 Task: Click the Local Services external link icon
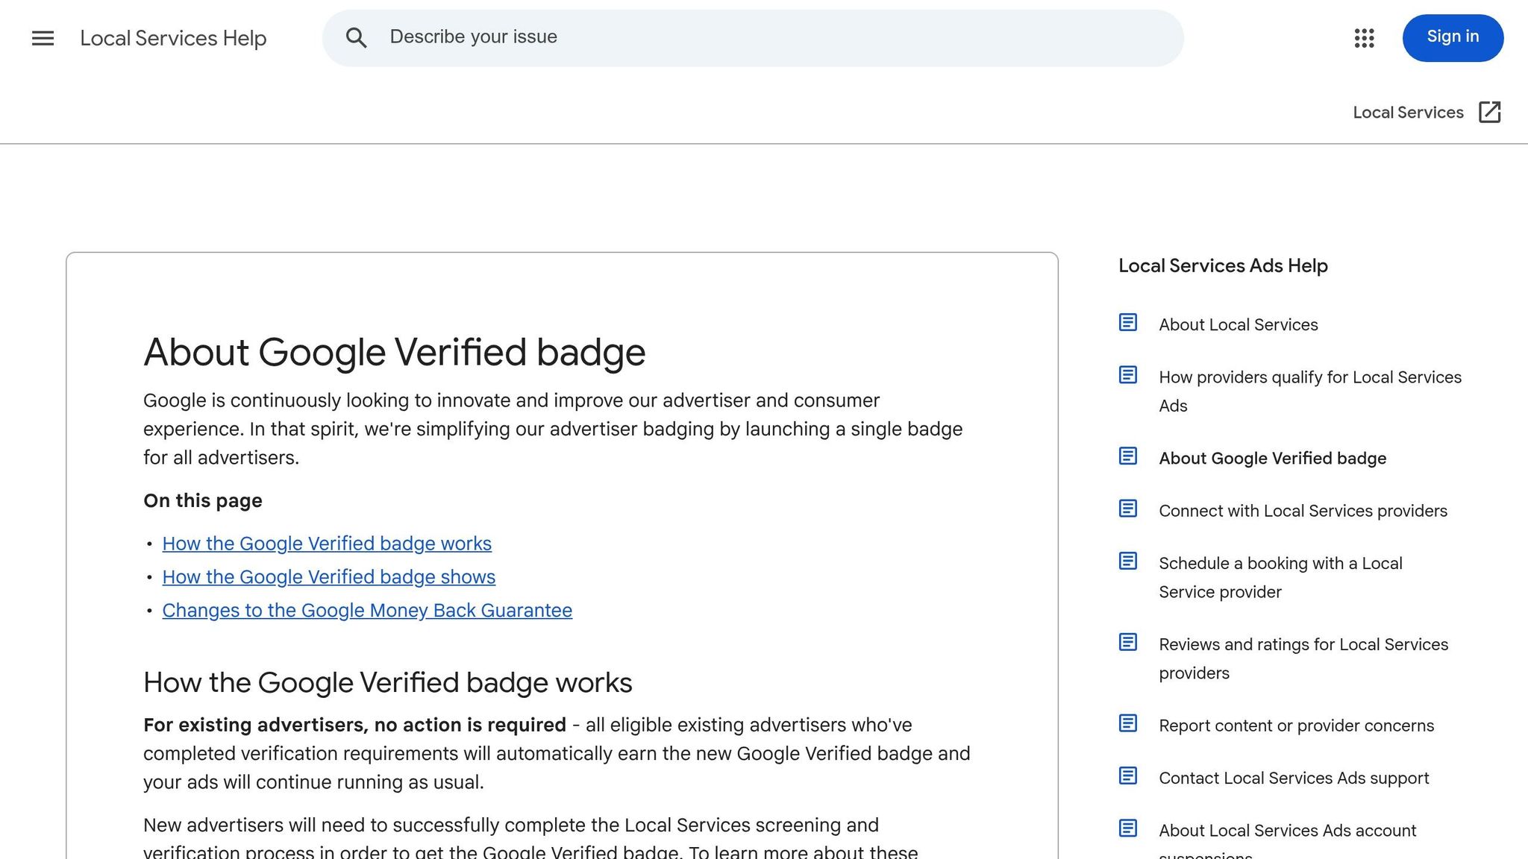click(x=1489, y=112)
